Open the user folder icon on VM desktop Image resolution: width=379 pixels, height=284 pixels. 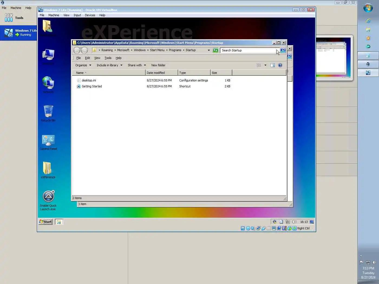pyautogui.click(x=48, y=27)
